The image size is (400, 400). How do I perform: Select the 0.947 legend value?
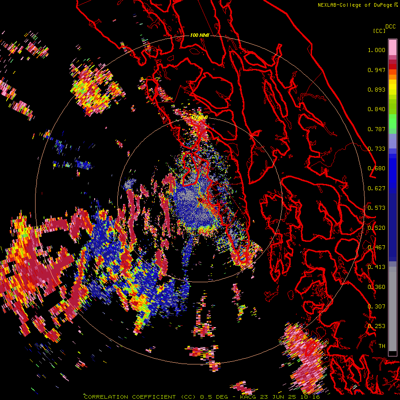point(376,70)
